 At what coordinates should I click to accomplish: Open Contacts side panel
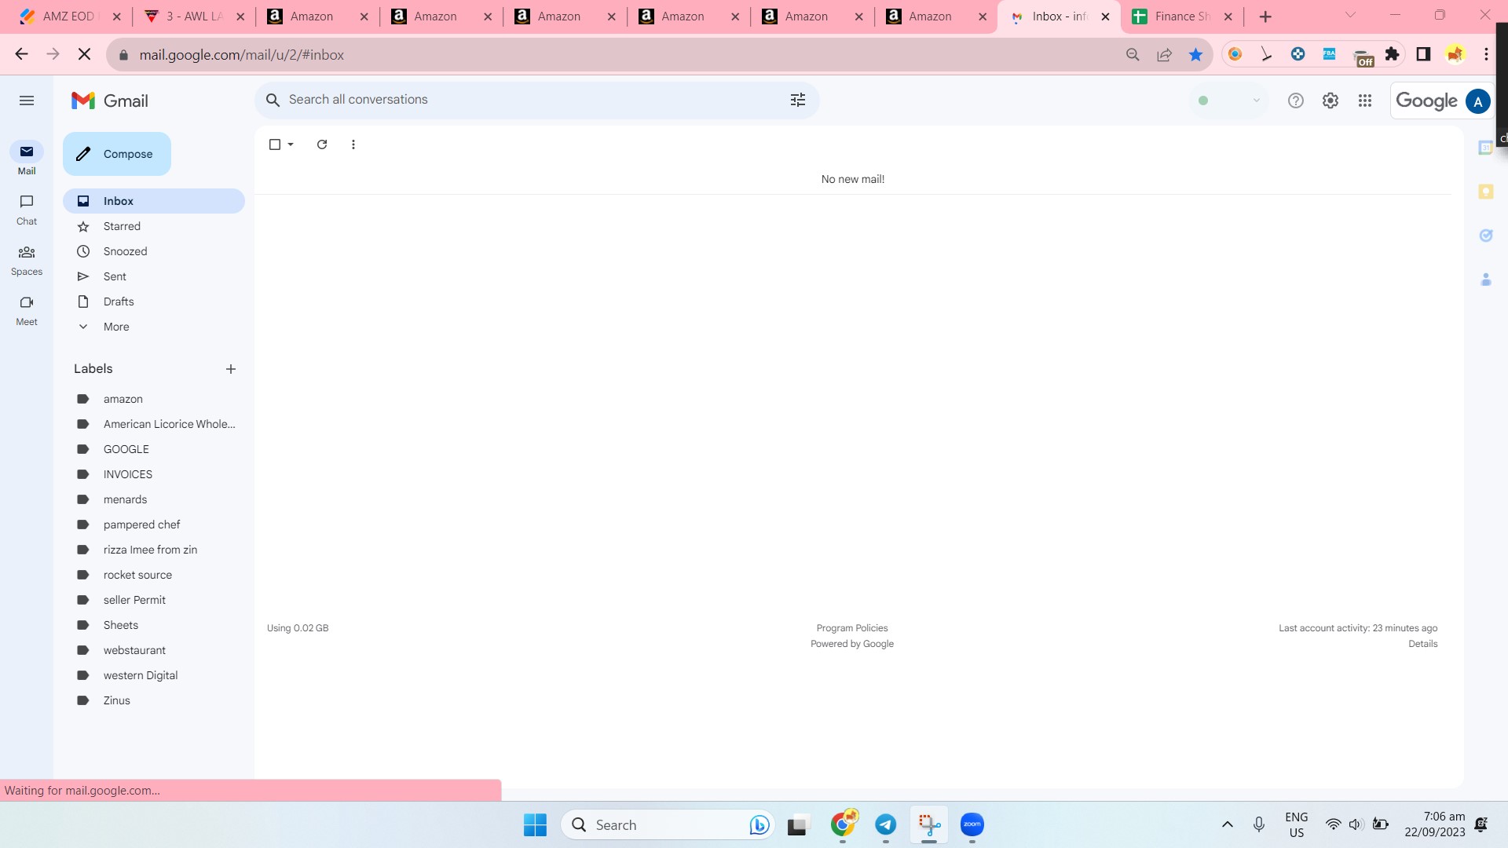pos(1485,280)
